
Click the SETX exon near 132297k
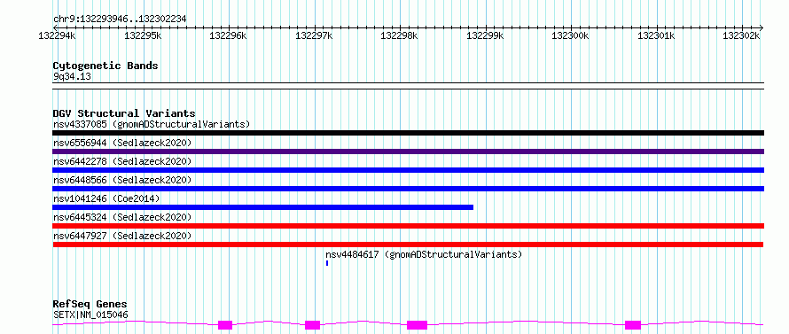coord(312,325)
